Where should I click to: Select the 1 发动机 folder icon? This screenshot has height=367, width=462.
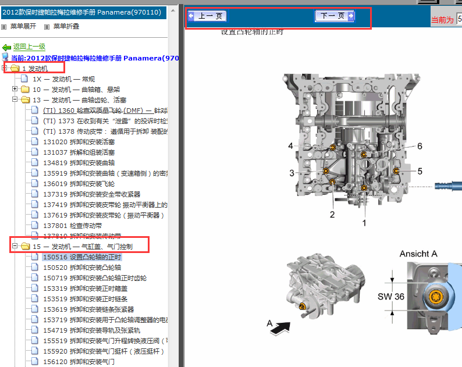click(15, 68)
